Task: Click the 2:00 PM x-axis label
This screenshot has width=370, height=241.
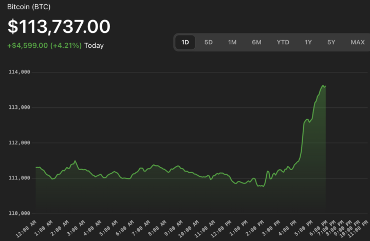Action: 255,228
